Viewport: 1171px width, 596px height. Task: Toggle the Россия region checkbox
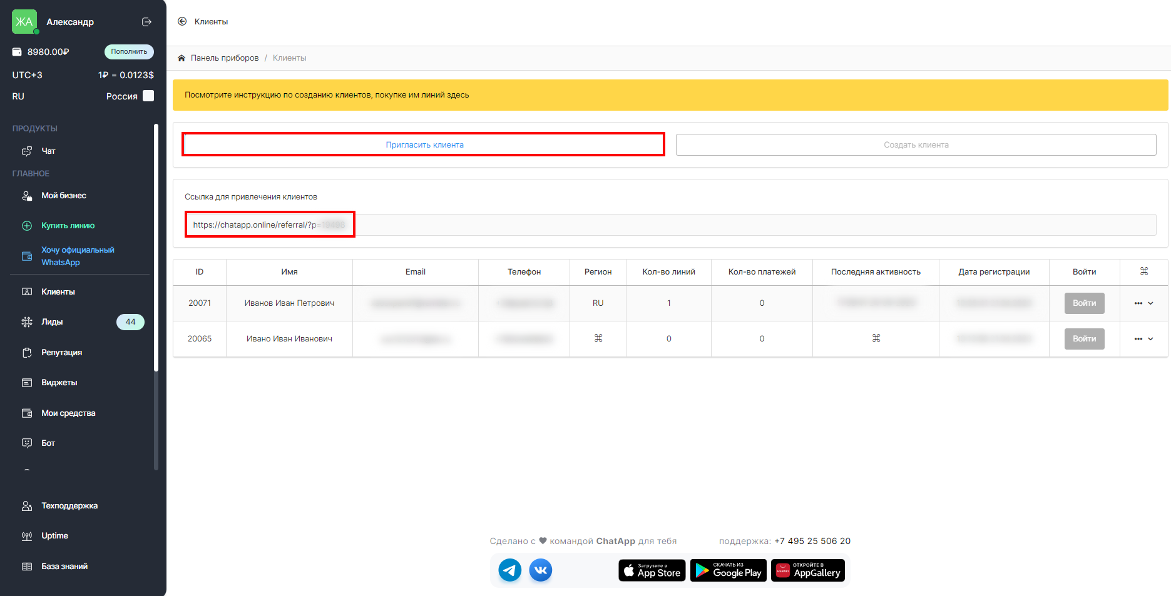[x=148, y=96]
